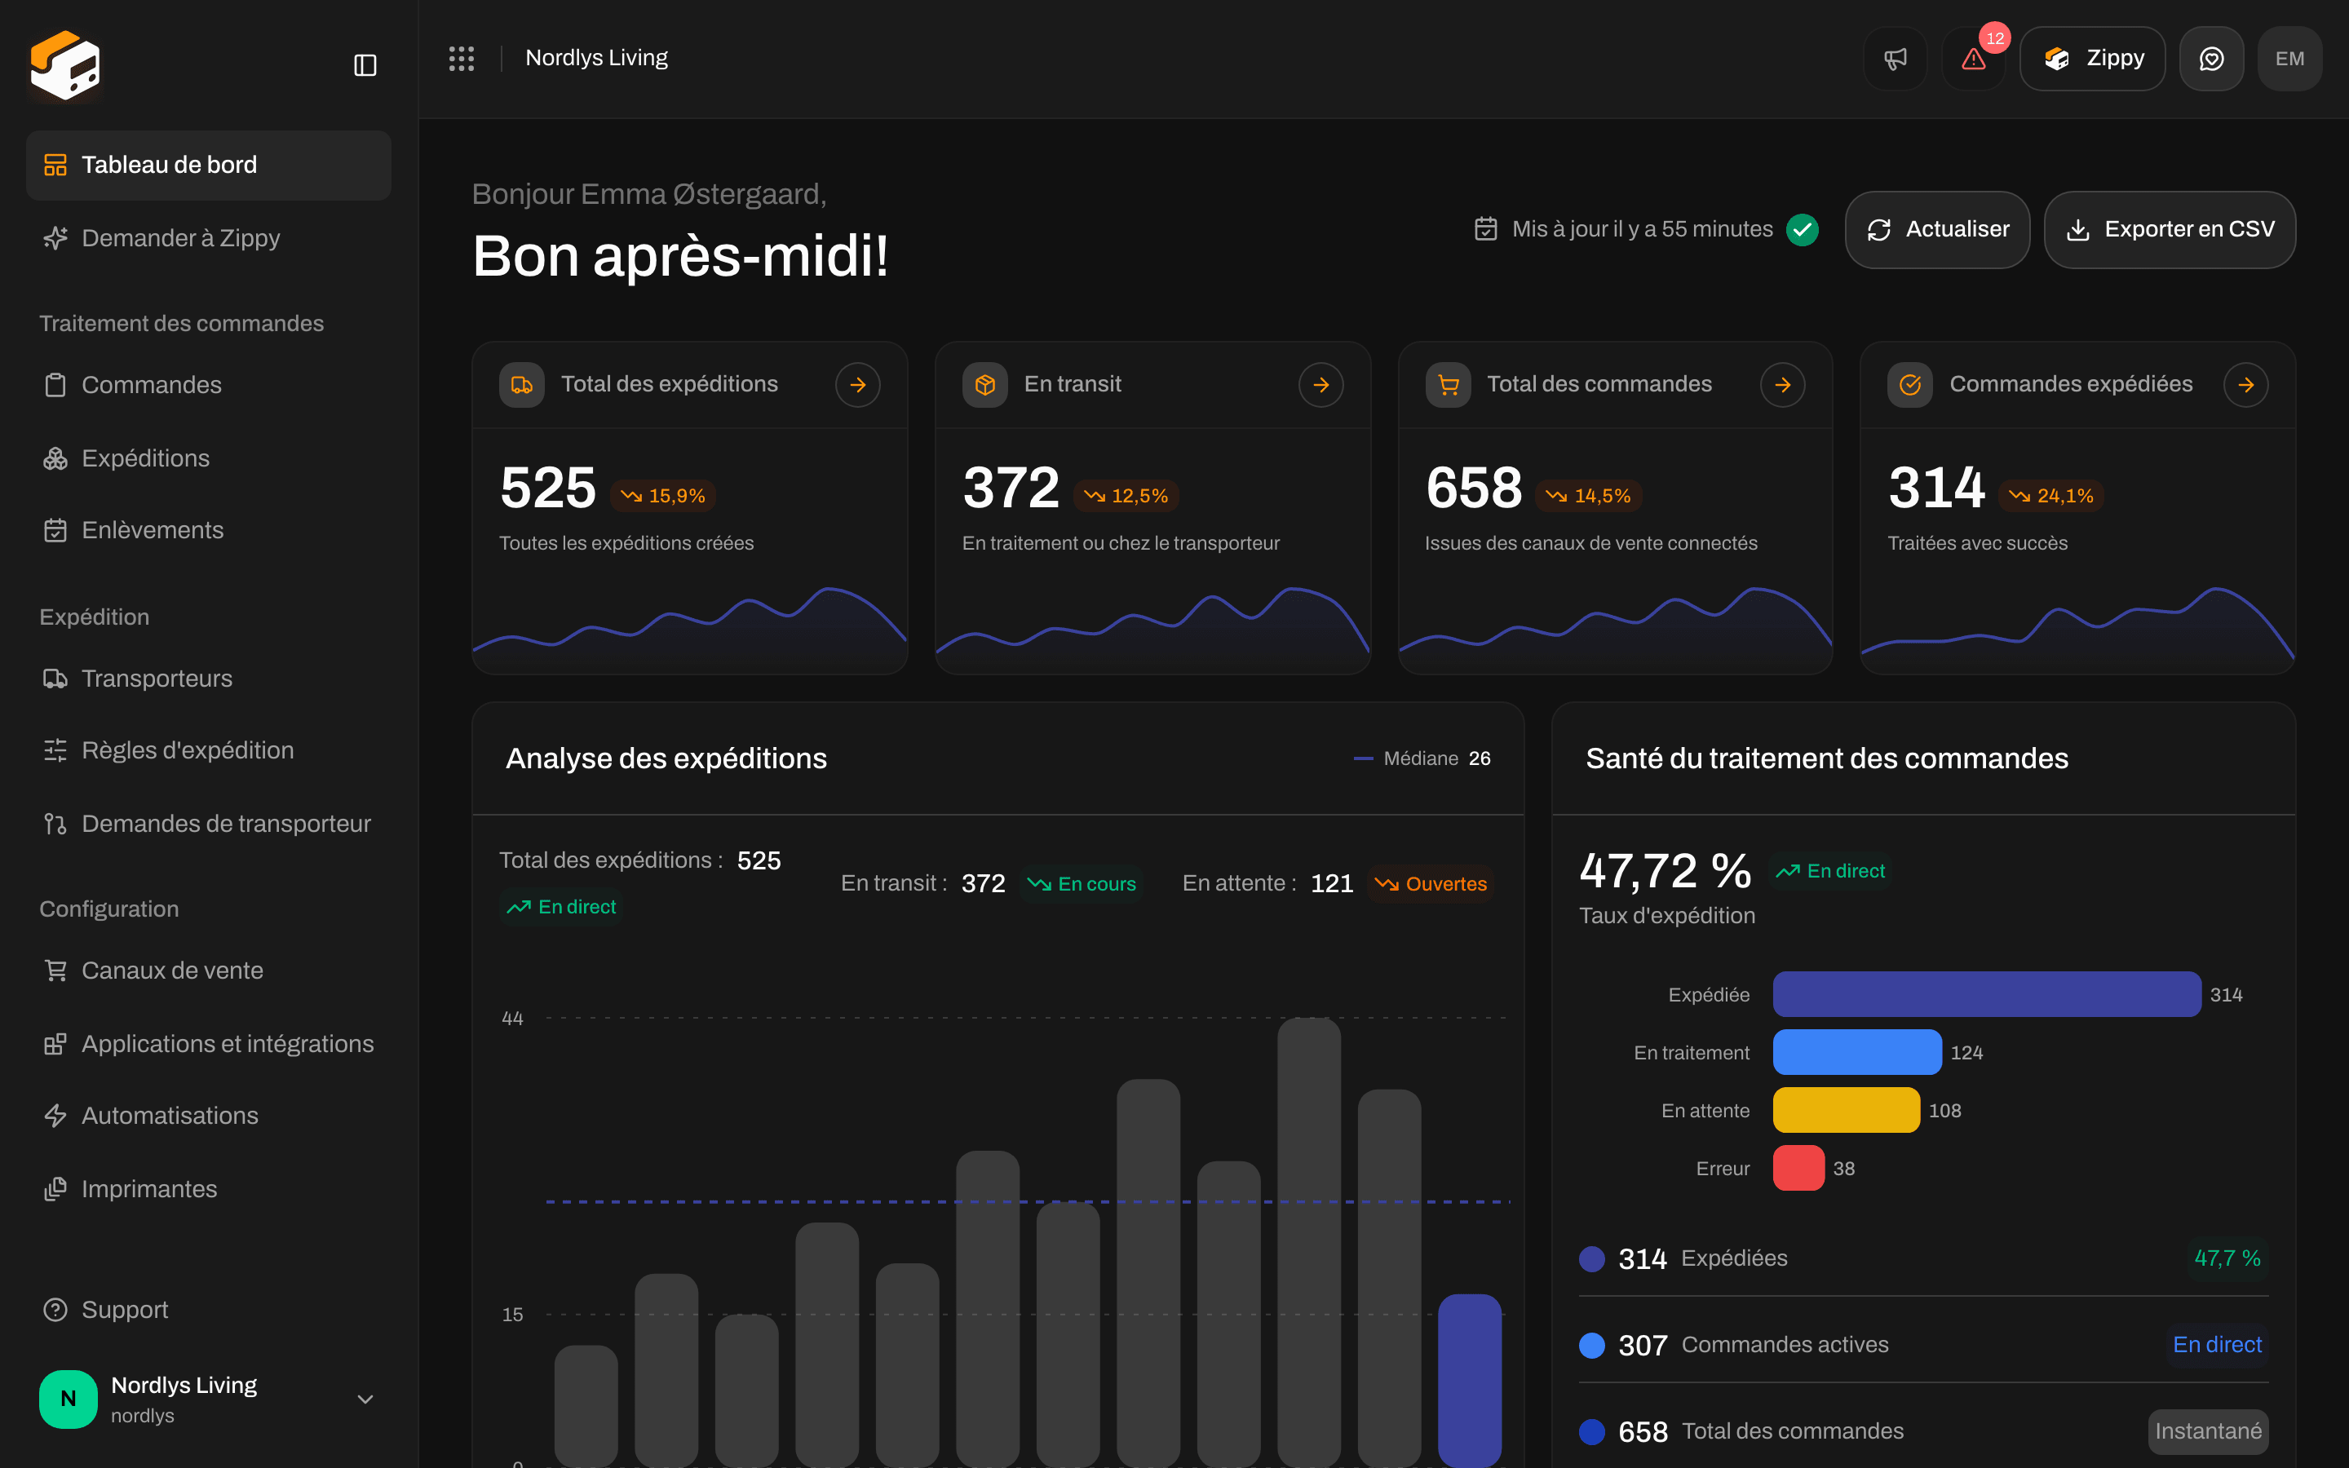Click Exporter en CSV button
This screenshot has height=1468, width=2349.
2170,229
